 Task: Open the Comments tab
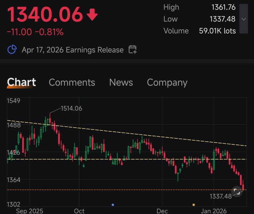[x=72, y=82]
